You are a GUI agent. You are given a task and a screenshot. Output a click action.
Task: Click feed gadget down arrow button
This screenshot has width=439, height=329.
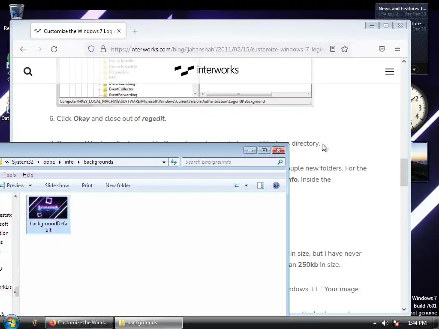(414, 69)
